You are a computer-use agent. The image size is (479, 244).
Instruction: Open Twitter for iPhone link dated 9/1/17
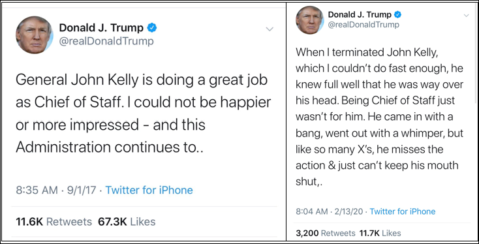[x=149, y=191]
